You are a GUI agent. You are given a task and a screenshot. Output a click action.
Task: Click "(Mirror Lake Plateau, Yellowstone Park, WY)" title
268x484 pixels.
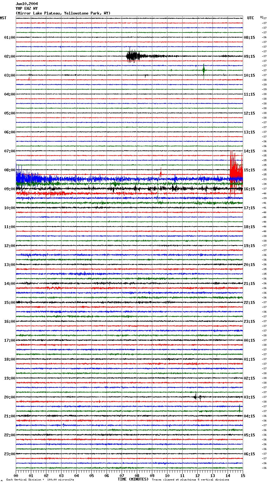pyautogui.click(x=63, y=13)
